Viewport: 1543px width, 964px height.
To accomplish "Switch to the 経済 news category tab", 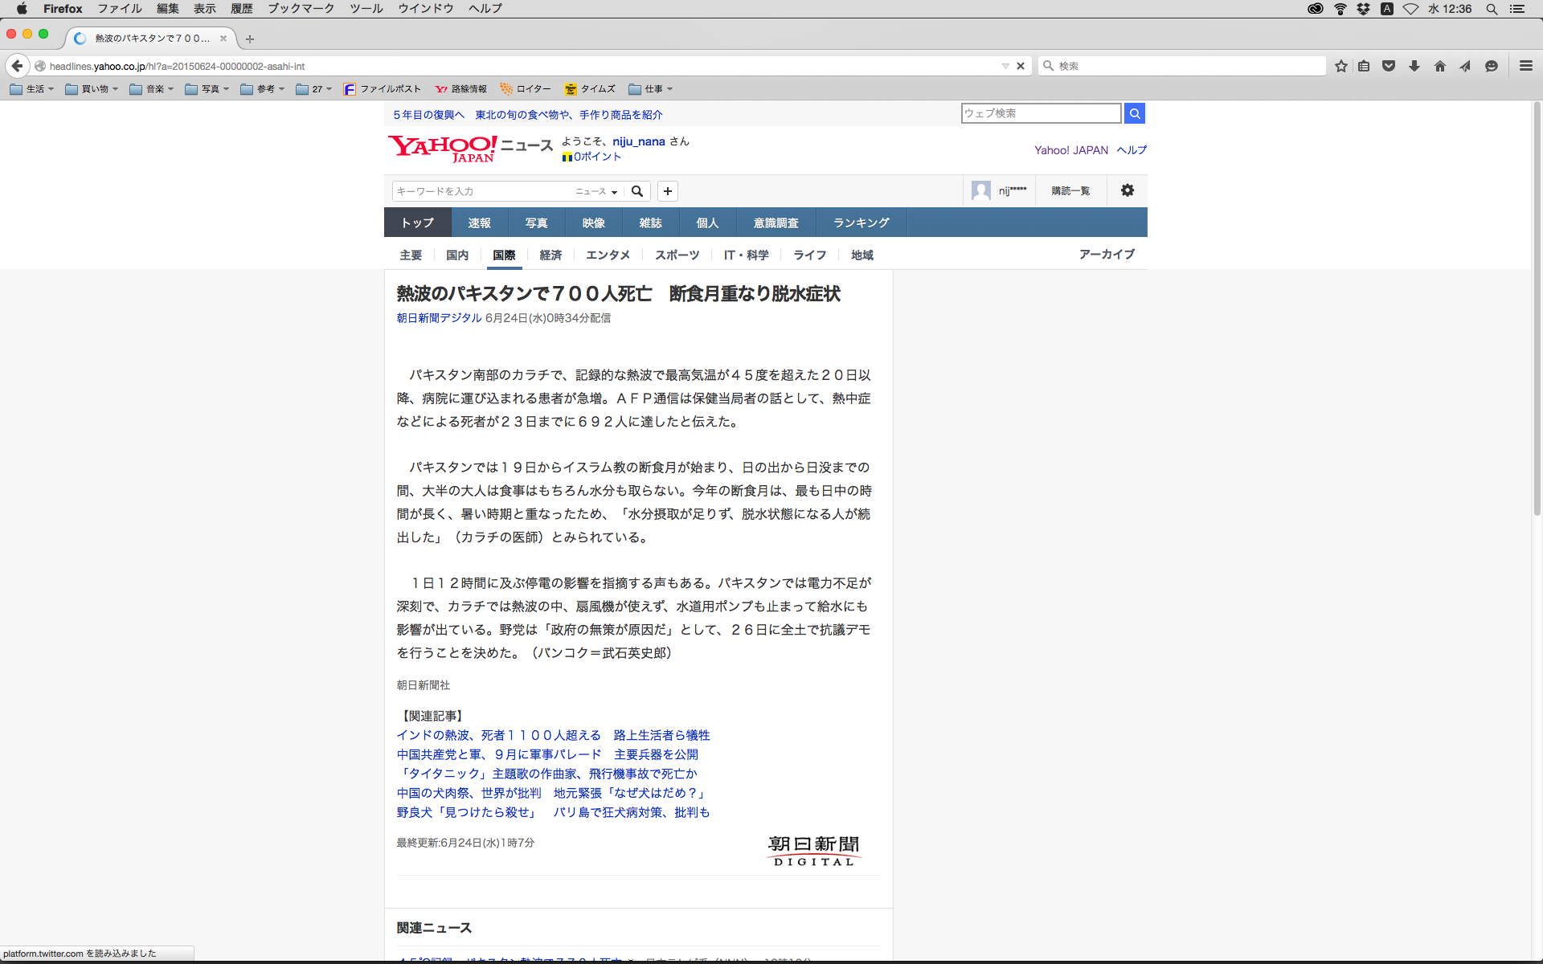I will [x=550, y=255].
